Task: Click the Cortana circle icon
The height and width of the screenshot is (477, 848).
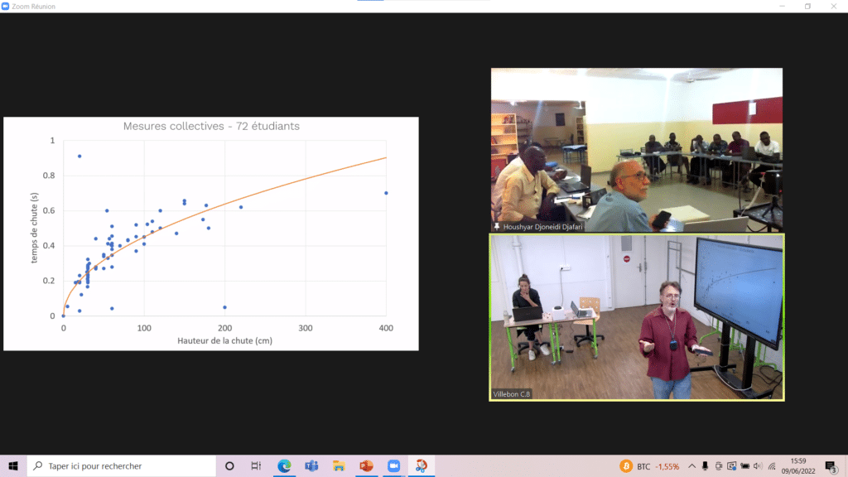Action: 229,465
